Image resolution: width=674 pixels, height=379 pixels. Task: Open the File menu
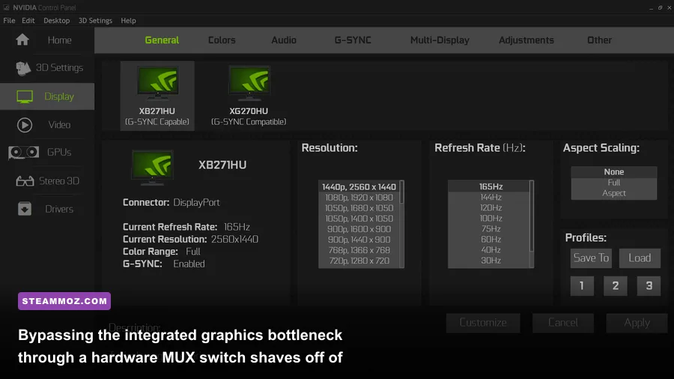point(9,21)
